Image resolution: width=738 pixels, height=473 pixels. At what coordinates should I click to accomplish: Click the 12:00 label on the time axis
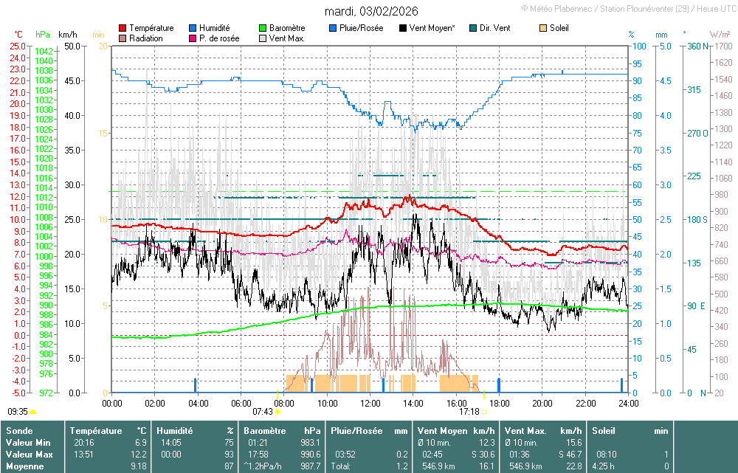370,403
